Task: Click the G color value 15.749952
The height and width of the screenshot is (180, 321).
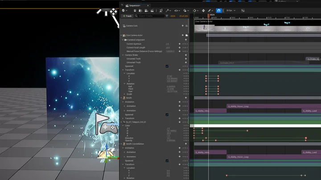Action: point(172,131)
